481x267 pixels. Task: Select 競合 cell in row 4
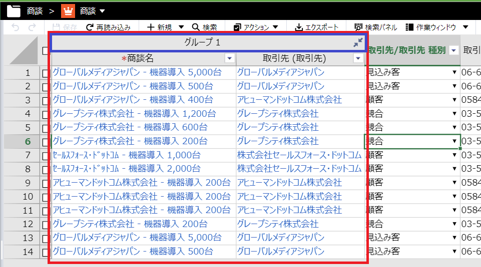click(x=412, y=114)
